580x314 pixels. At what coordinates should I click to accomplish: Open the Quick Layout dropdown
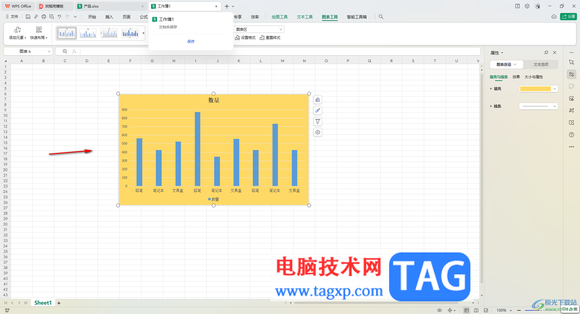point(39,33)
